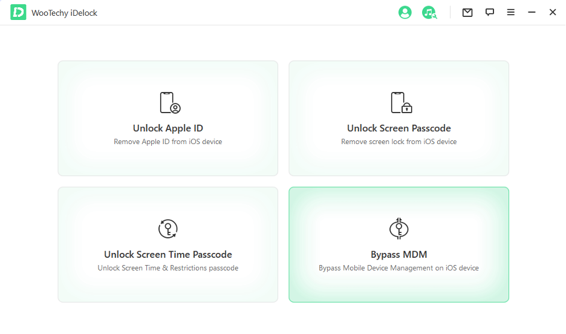Click "Remove screen lock from iOS device" text
This screenshot has height=334, width=566.
coord(398,142)
